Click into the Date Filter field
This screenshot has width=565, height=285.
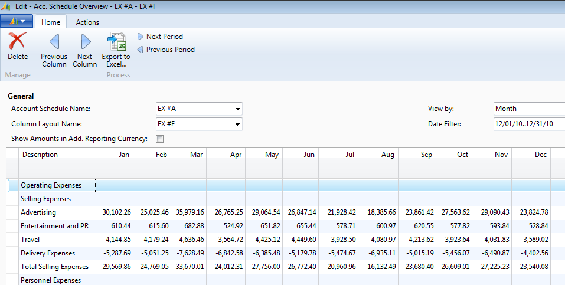click(x=528, y=124)
